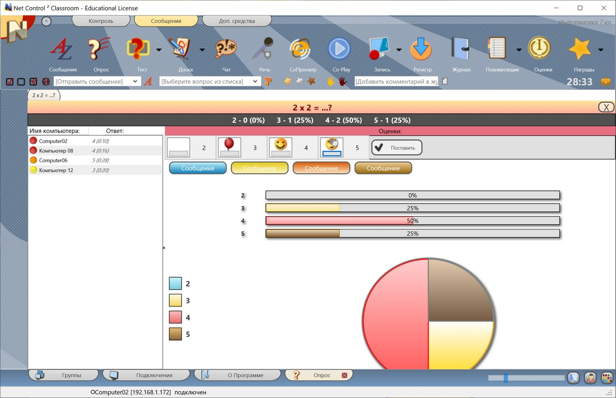
Task: Launch the Co-Play tool
Action: tap(339, 50)
